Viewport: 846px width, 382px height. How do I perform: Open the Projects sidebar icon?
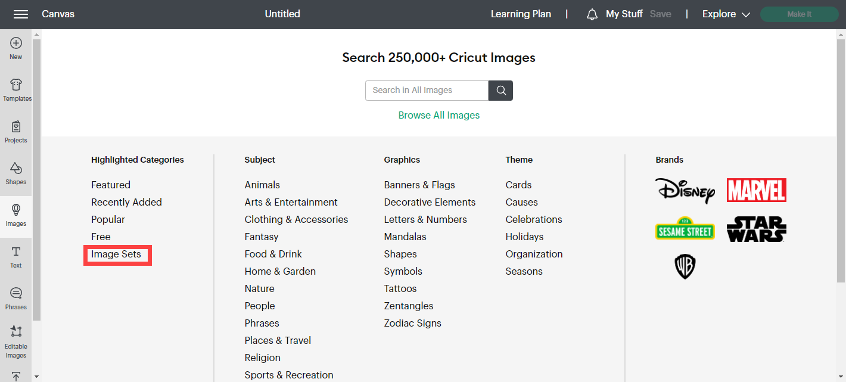[x=16, y=131]
